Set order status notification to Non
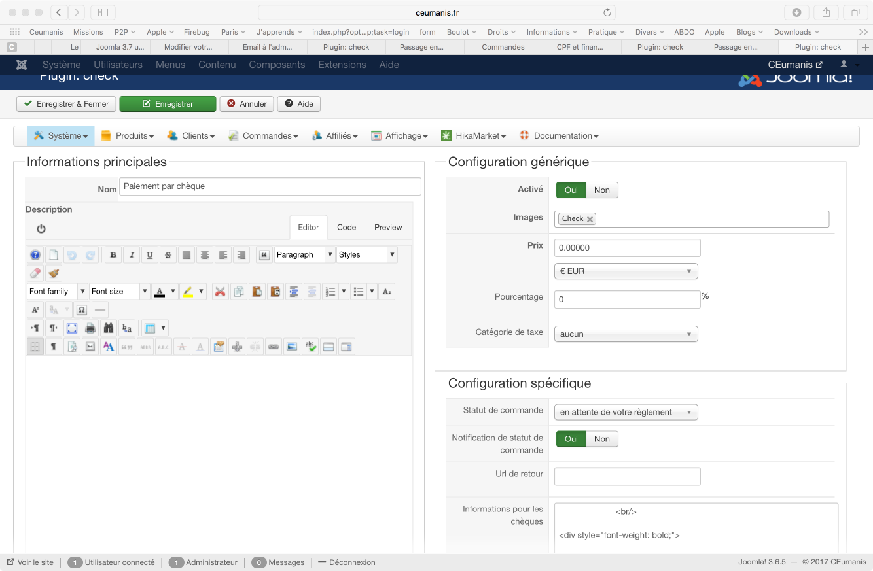873x571 pixels. 601,439
